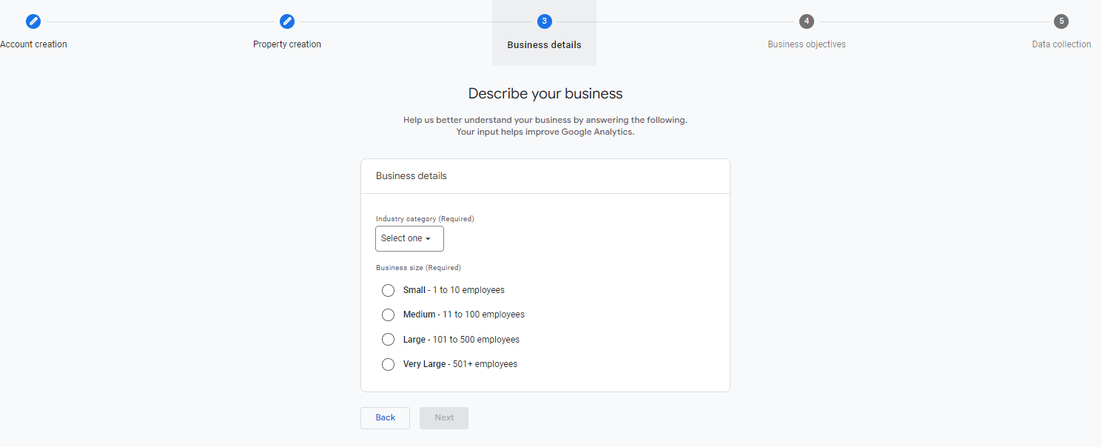Image resolution: width=1102 pixels, height=447 pixels.
Task: Click the 'Your input helps improve Google Analytics' text
Action: point(545,132)
